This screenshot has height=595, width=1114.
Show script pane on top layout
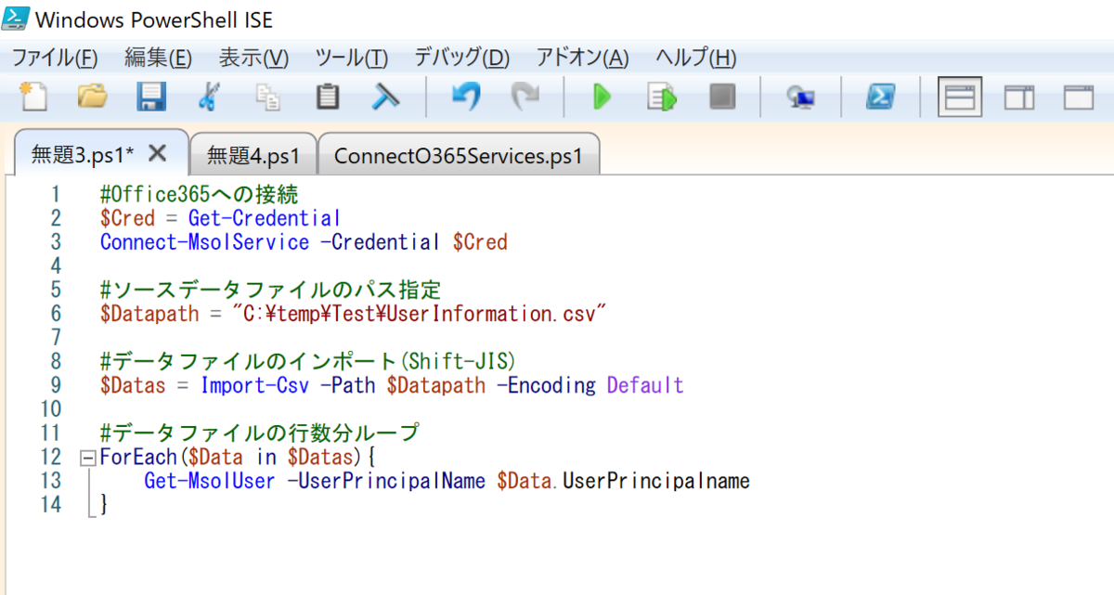(x=960, y=97)
